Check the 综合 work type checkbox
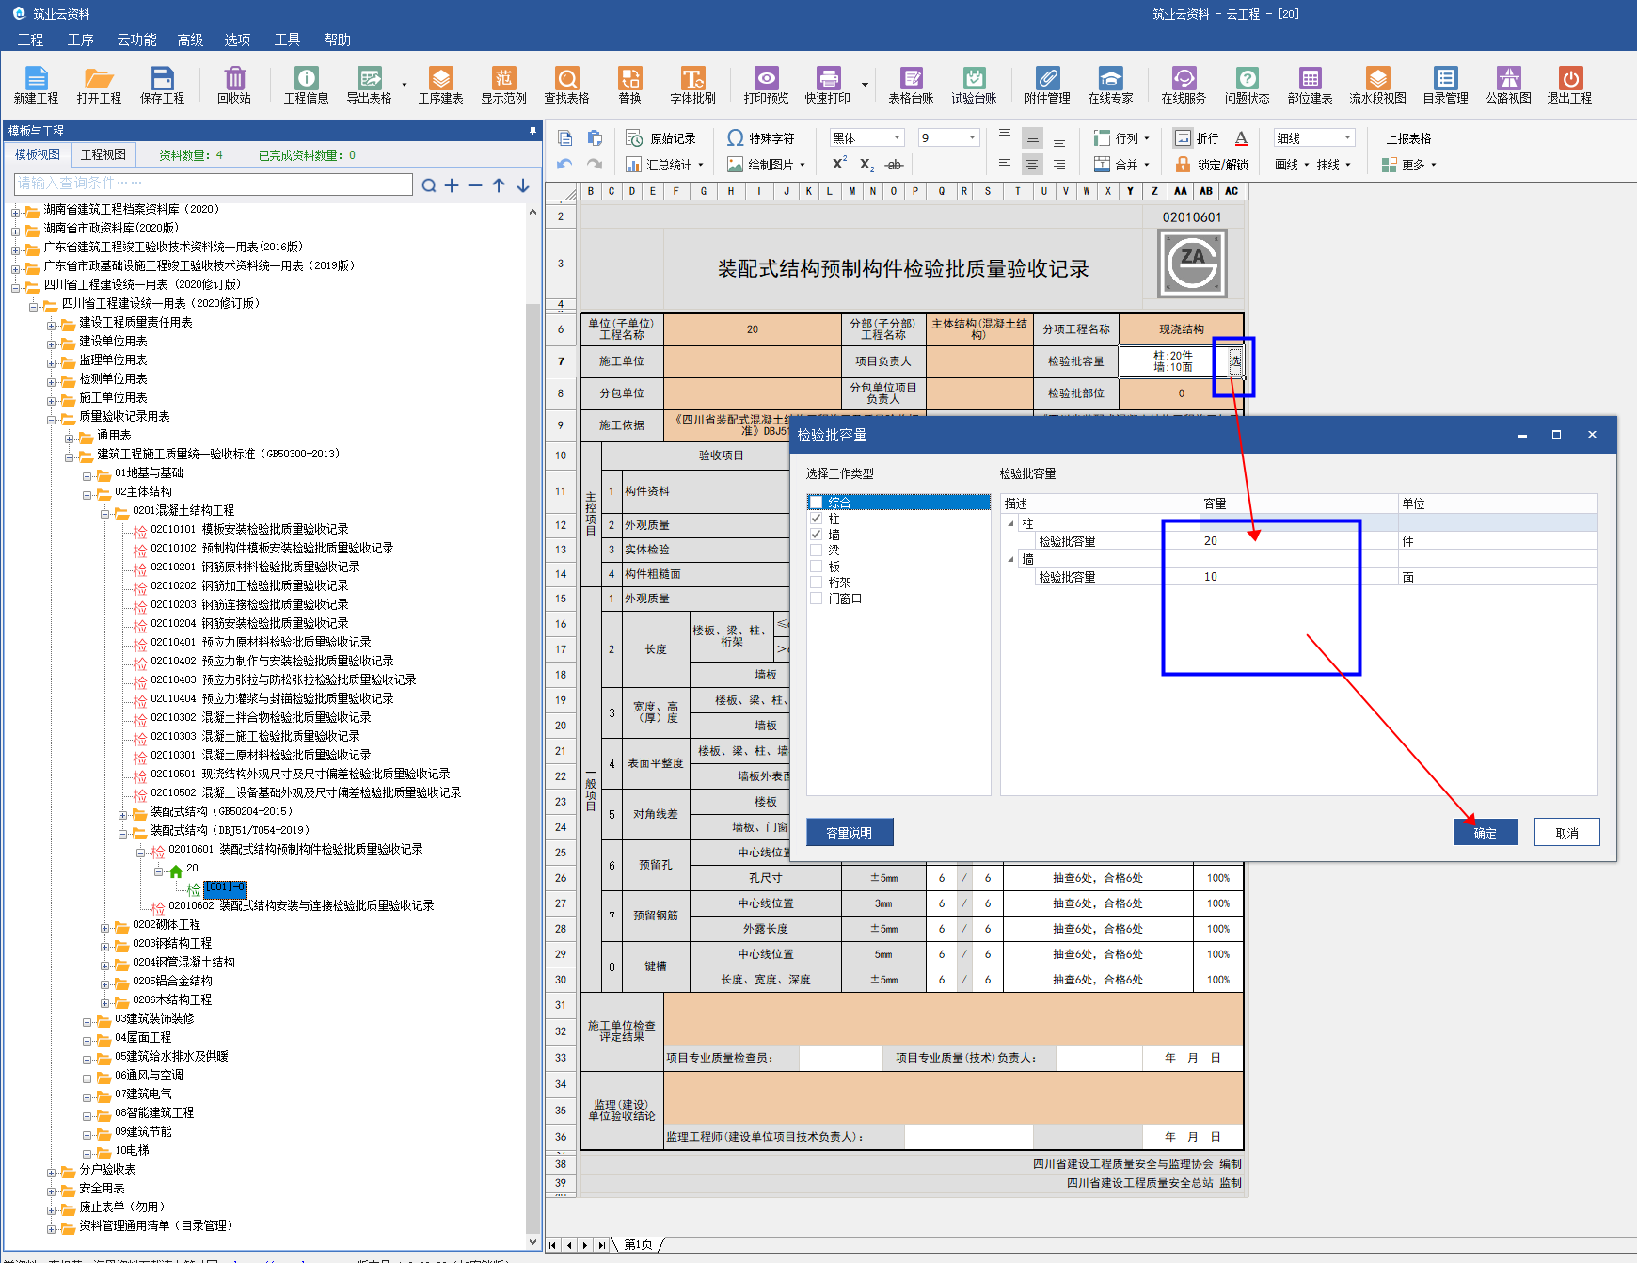Image resolution: width=1637 pixels, height=1263 pixels. 817,503
